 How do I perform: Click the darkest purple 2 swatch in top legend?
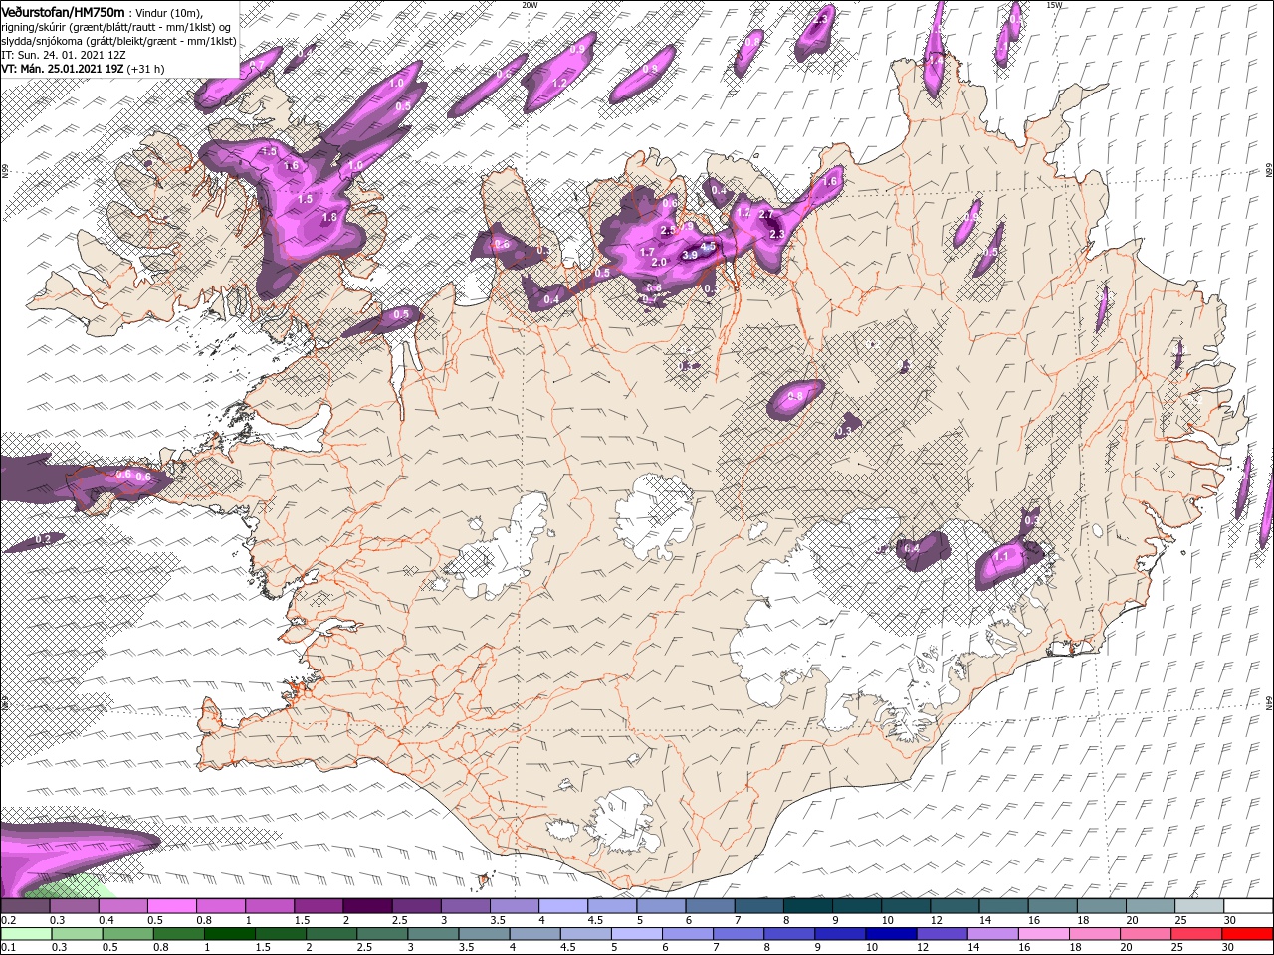366,906
